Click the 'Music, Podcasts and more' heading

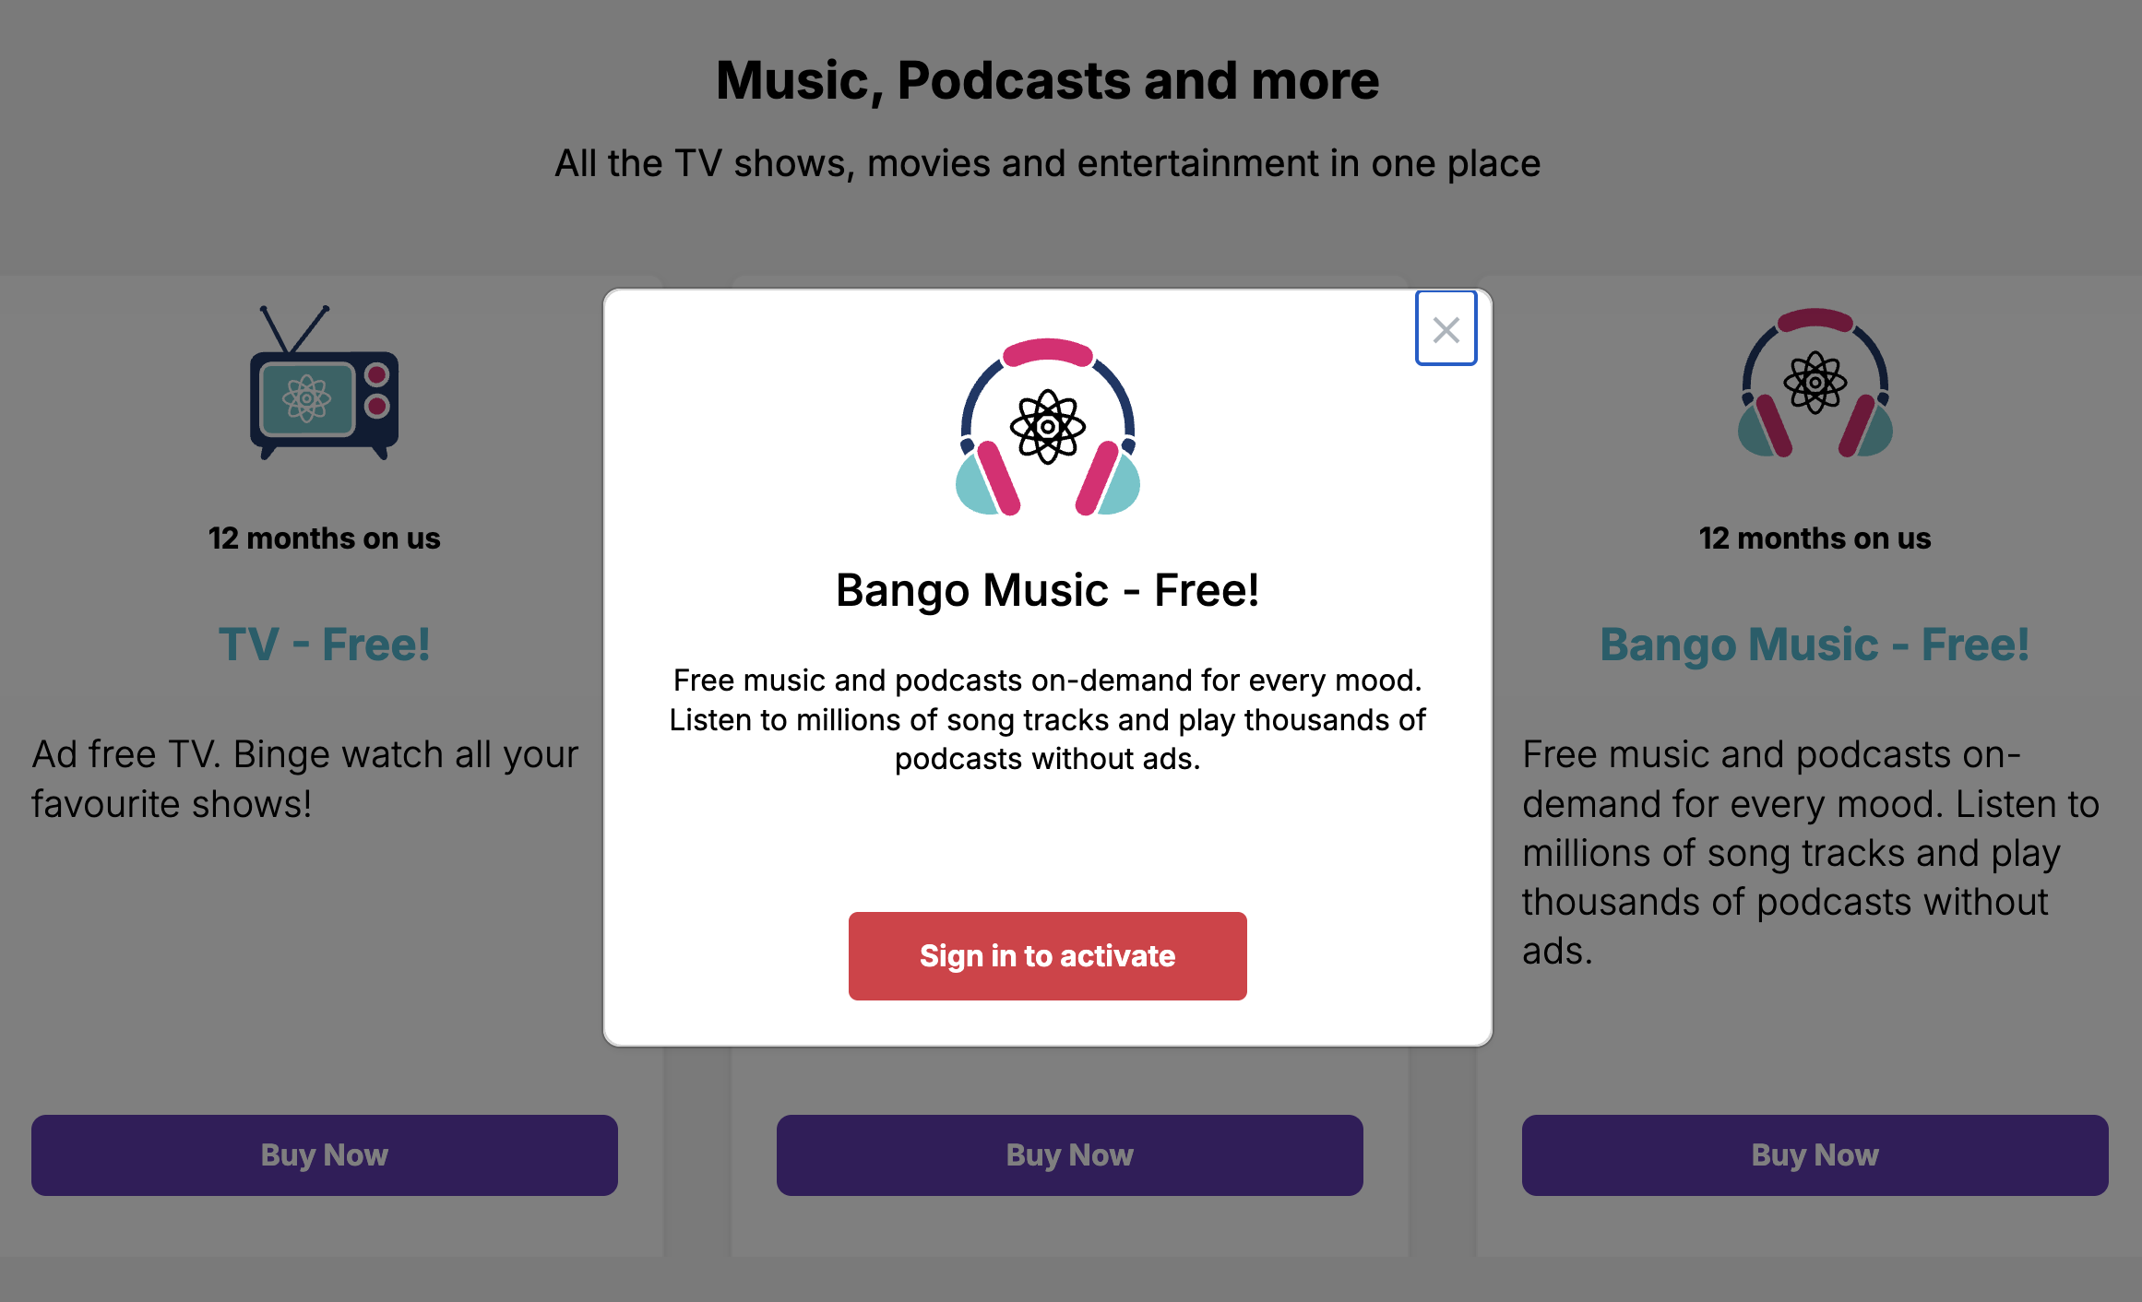click(x=1047, y=80)
